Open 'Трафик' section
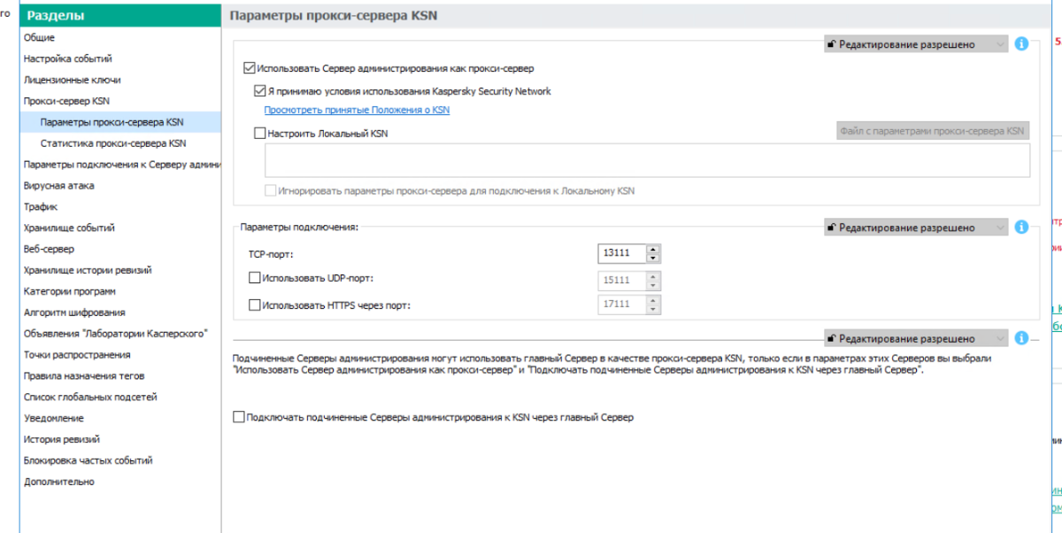Viewport: 1062px width, 533px height. point(41,207)
